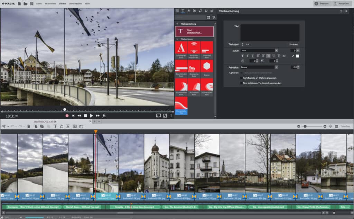
Task: Open the Bearbeiten menu
Action: 50,3
